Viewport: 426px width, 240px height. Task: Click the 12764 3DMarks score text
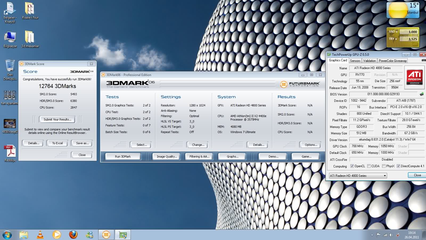click(57, 86)
